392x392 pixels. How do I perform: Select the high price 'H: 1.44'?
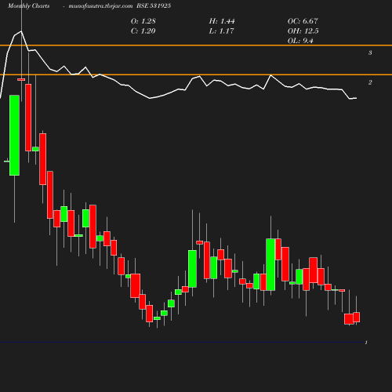click(222, 21)
